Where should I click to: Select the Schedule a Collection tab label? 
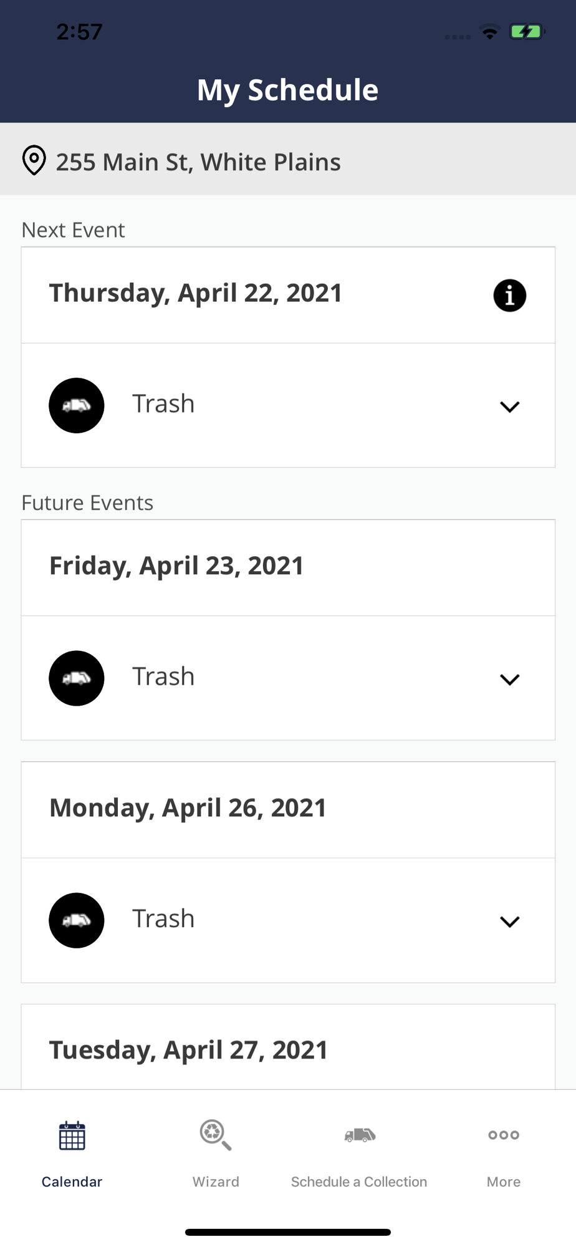(359, 1182)
